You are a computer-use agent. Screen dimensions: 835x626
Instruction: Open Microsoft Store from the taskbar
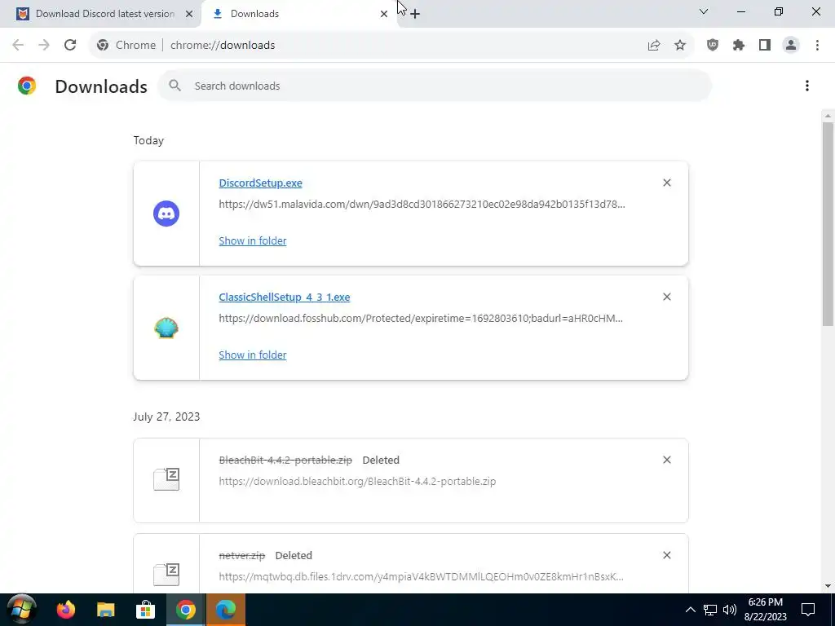(145, 610)
